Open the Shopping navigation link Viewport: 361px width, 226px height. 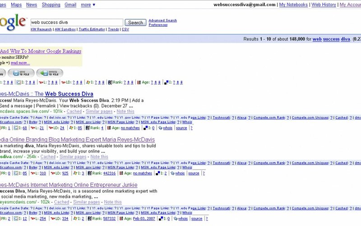coord(51,5)
